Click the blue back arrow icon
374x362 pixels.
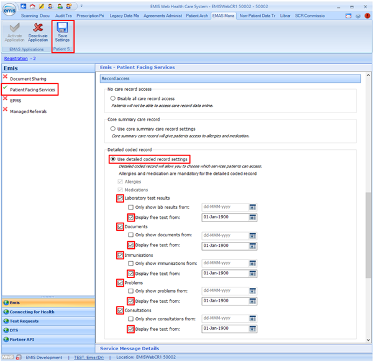[x=23, y=6]
